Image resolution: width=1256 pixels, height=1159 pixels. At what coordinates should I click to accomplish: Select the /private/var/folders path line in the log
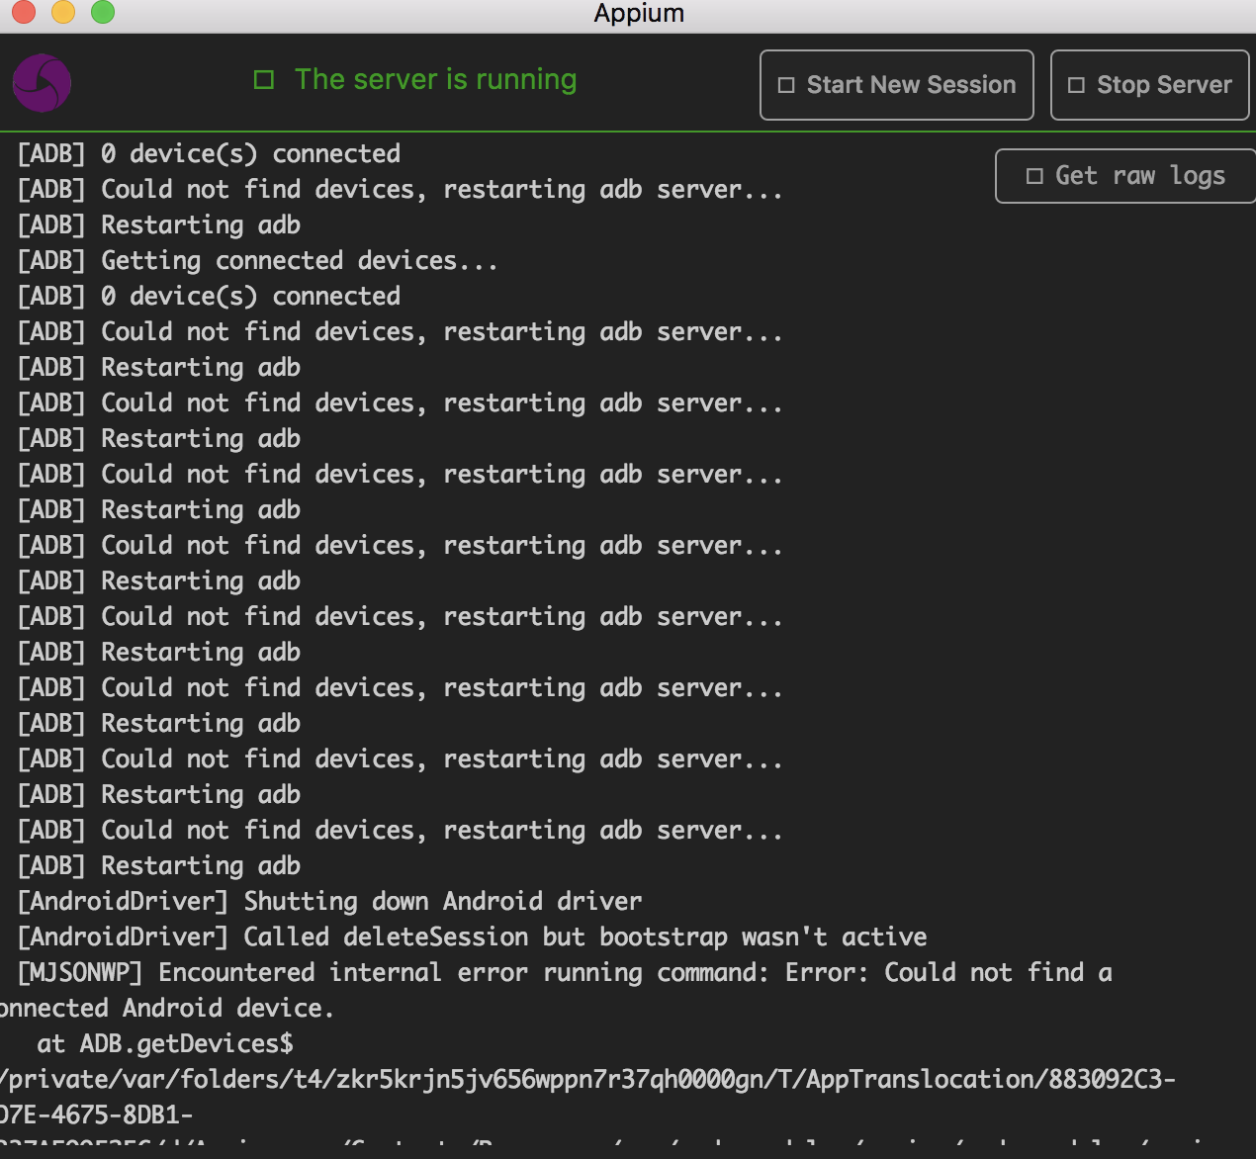pyautogui.click(x=588, y=1080)
